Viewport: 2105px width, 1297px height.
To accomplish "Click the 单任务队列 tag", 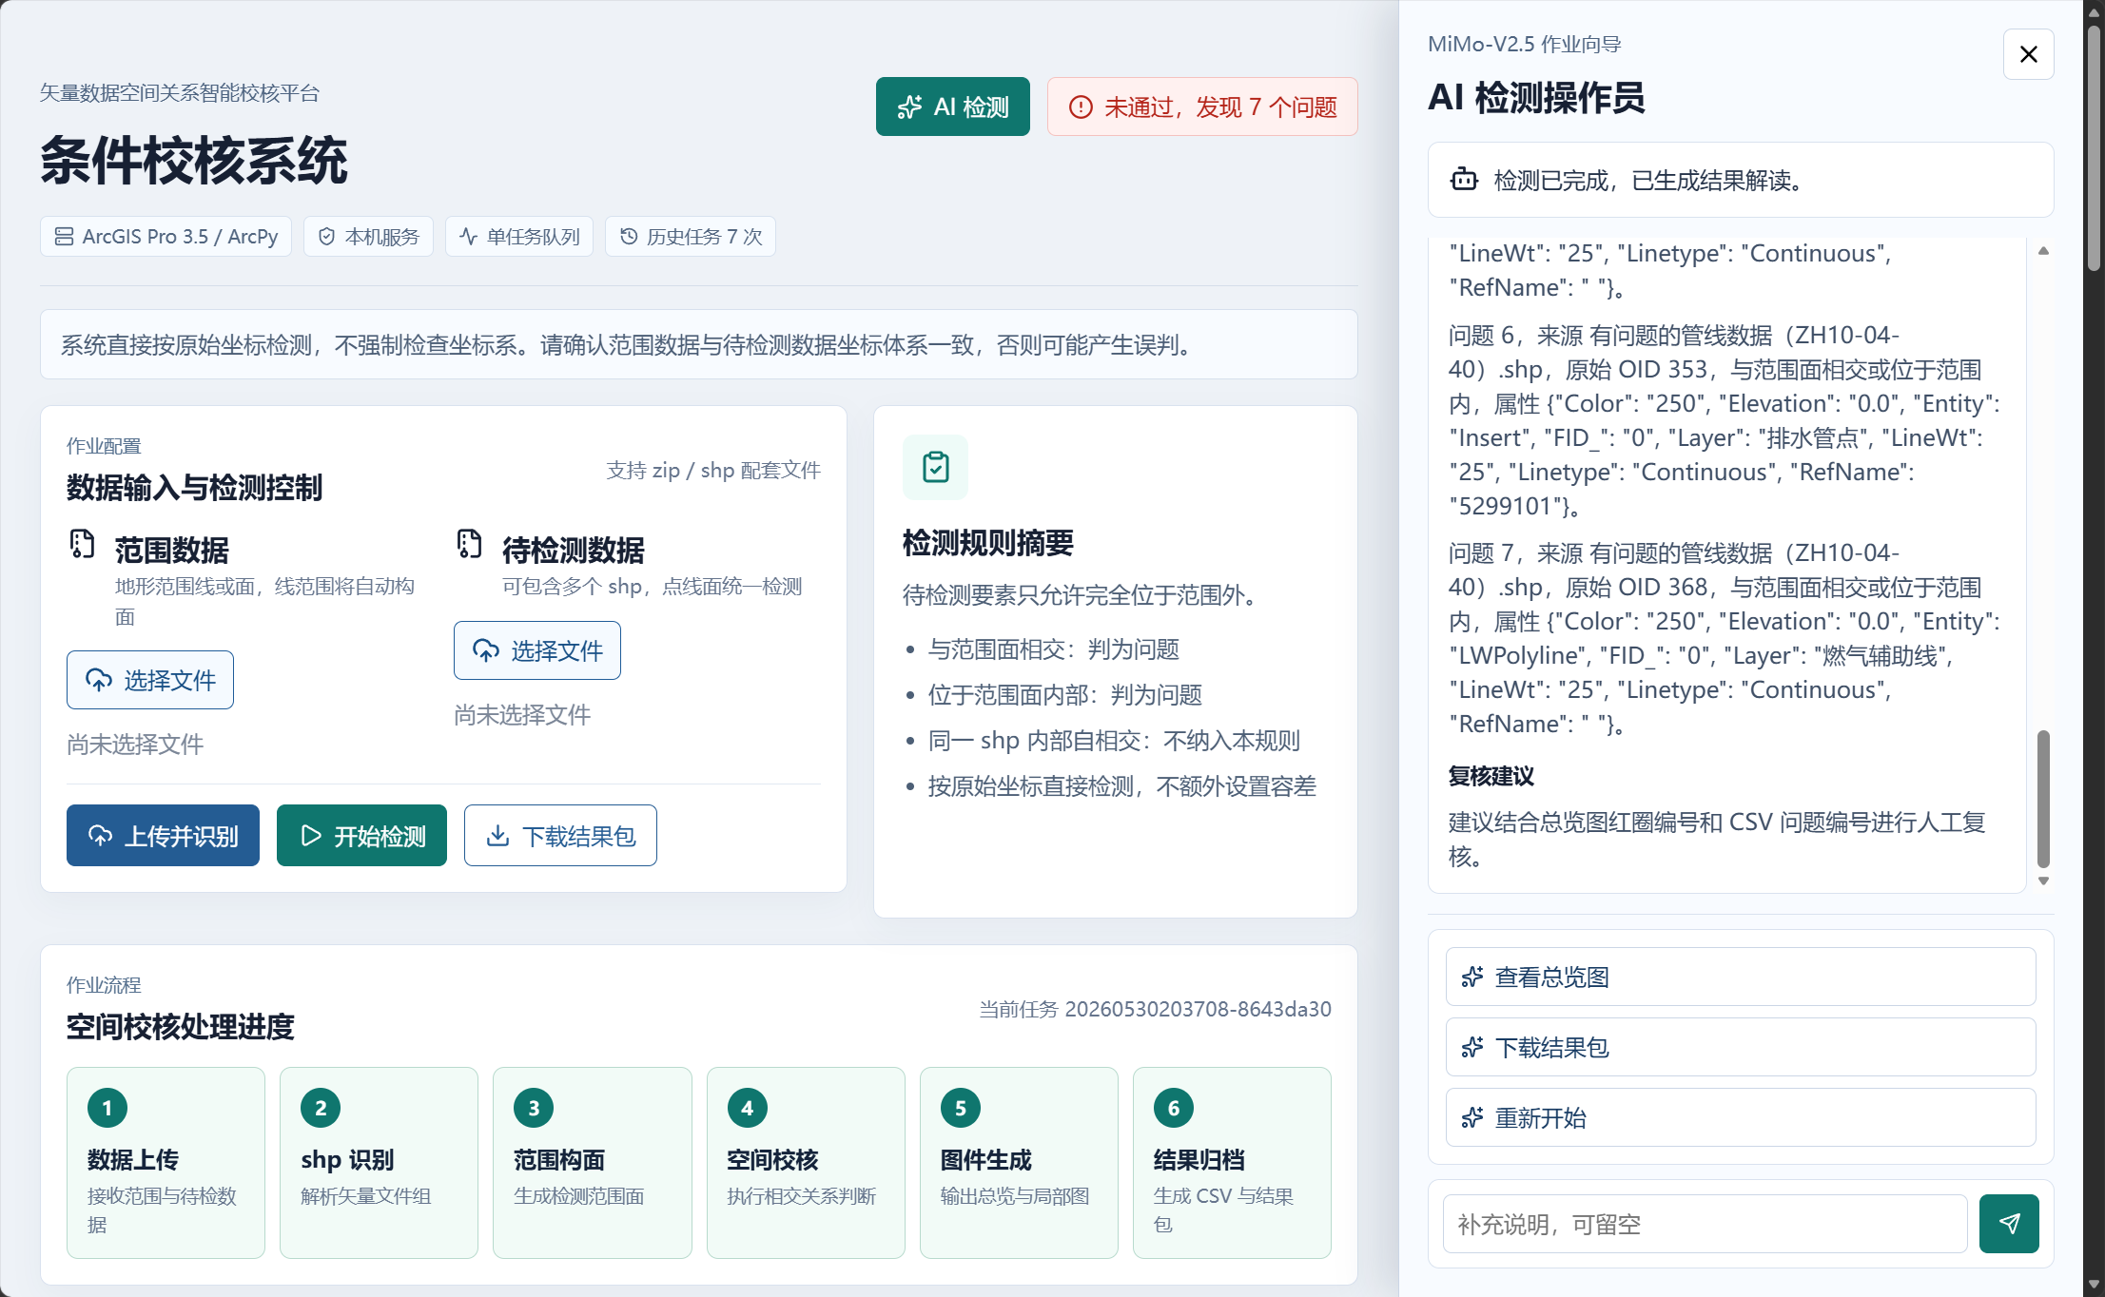I will tap(519, 236).
